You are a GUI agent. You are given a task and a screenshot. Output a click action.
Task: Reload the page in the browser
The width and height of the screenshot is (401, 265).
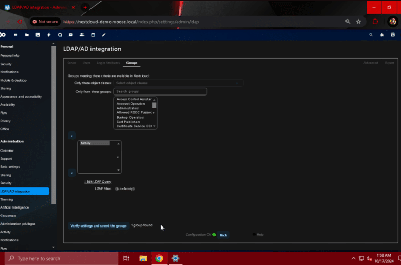tap(20, 22)
